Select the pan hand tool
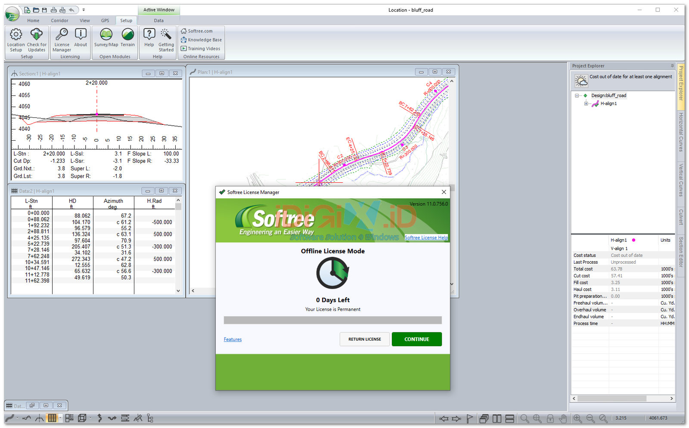The width and height of the screenshot is (689, 428). [x=563, y=418]
